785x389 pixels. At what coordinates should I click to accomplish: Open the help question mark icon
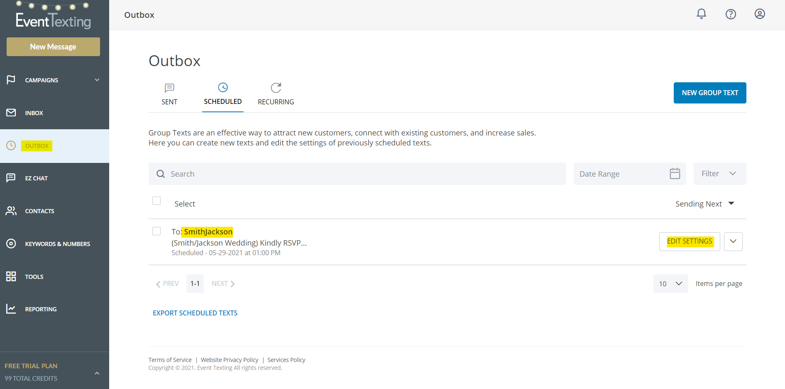coord(731,14)
